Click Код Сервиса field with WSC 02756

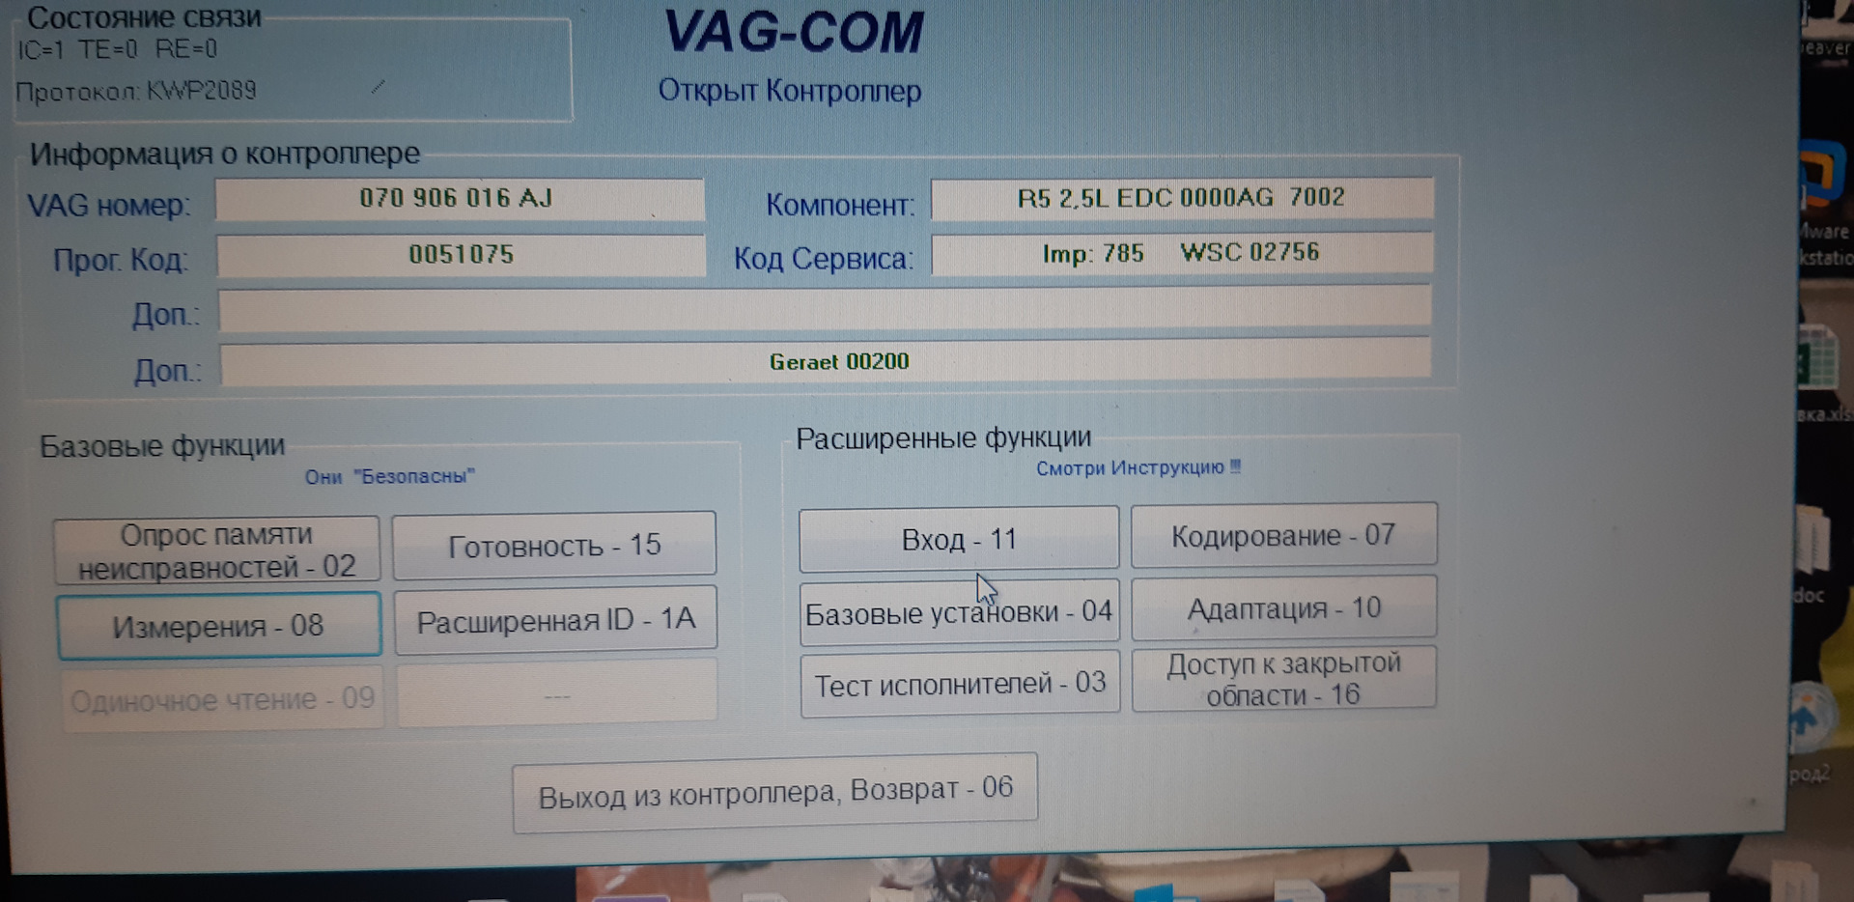1182,253
